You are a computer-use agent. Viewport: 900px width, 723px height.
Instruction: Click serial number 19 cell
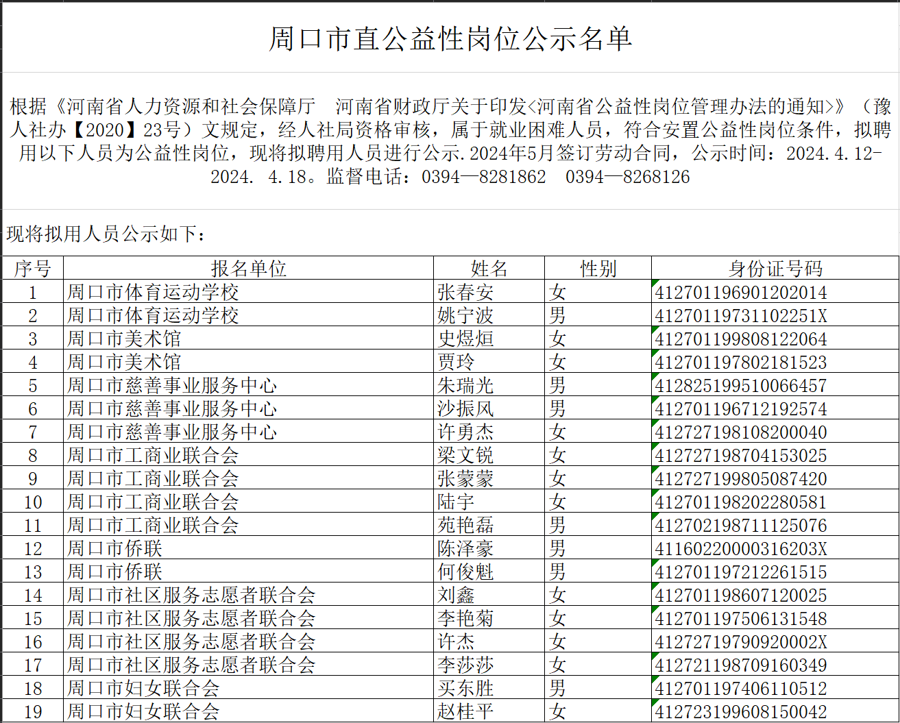[x=33, y=712]
